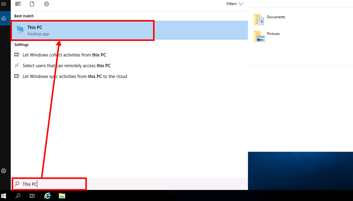
Task: Click the sync activities setting icon
Action: (17, 76)
